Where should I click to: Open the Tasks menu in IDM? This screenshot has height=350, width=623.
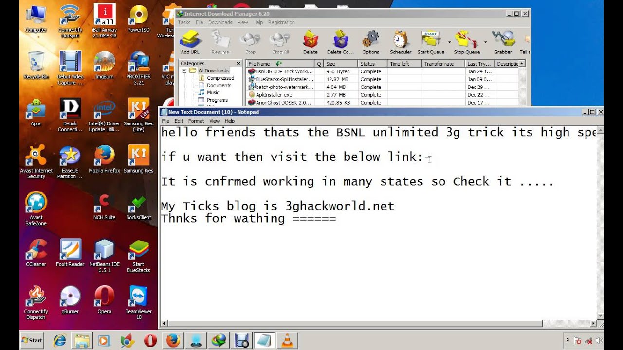click(x=184, y=22)
